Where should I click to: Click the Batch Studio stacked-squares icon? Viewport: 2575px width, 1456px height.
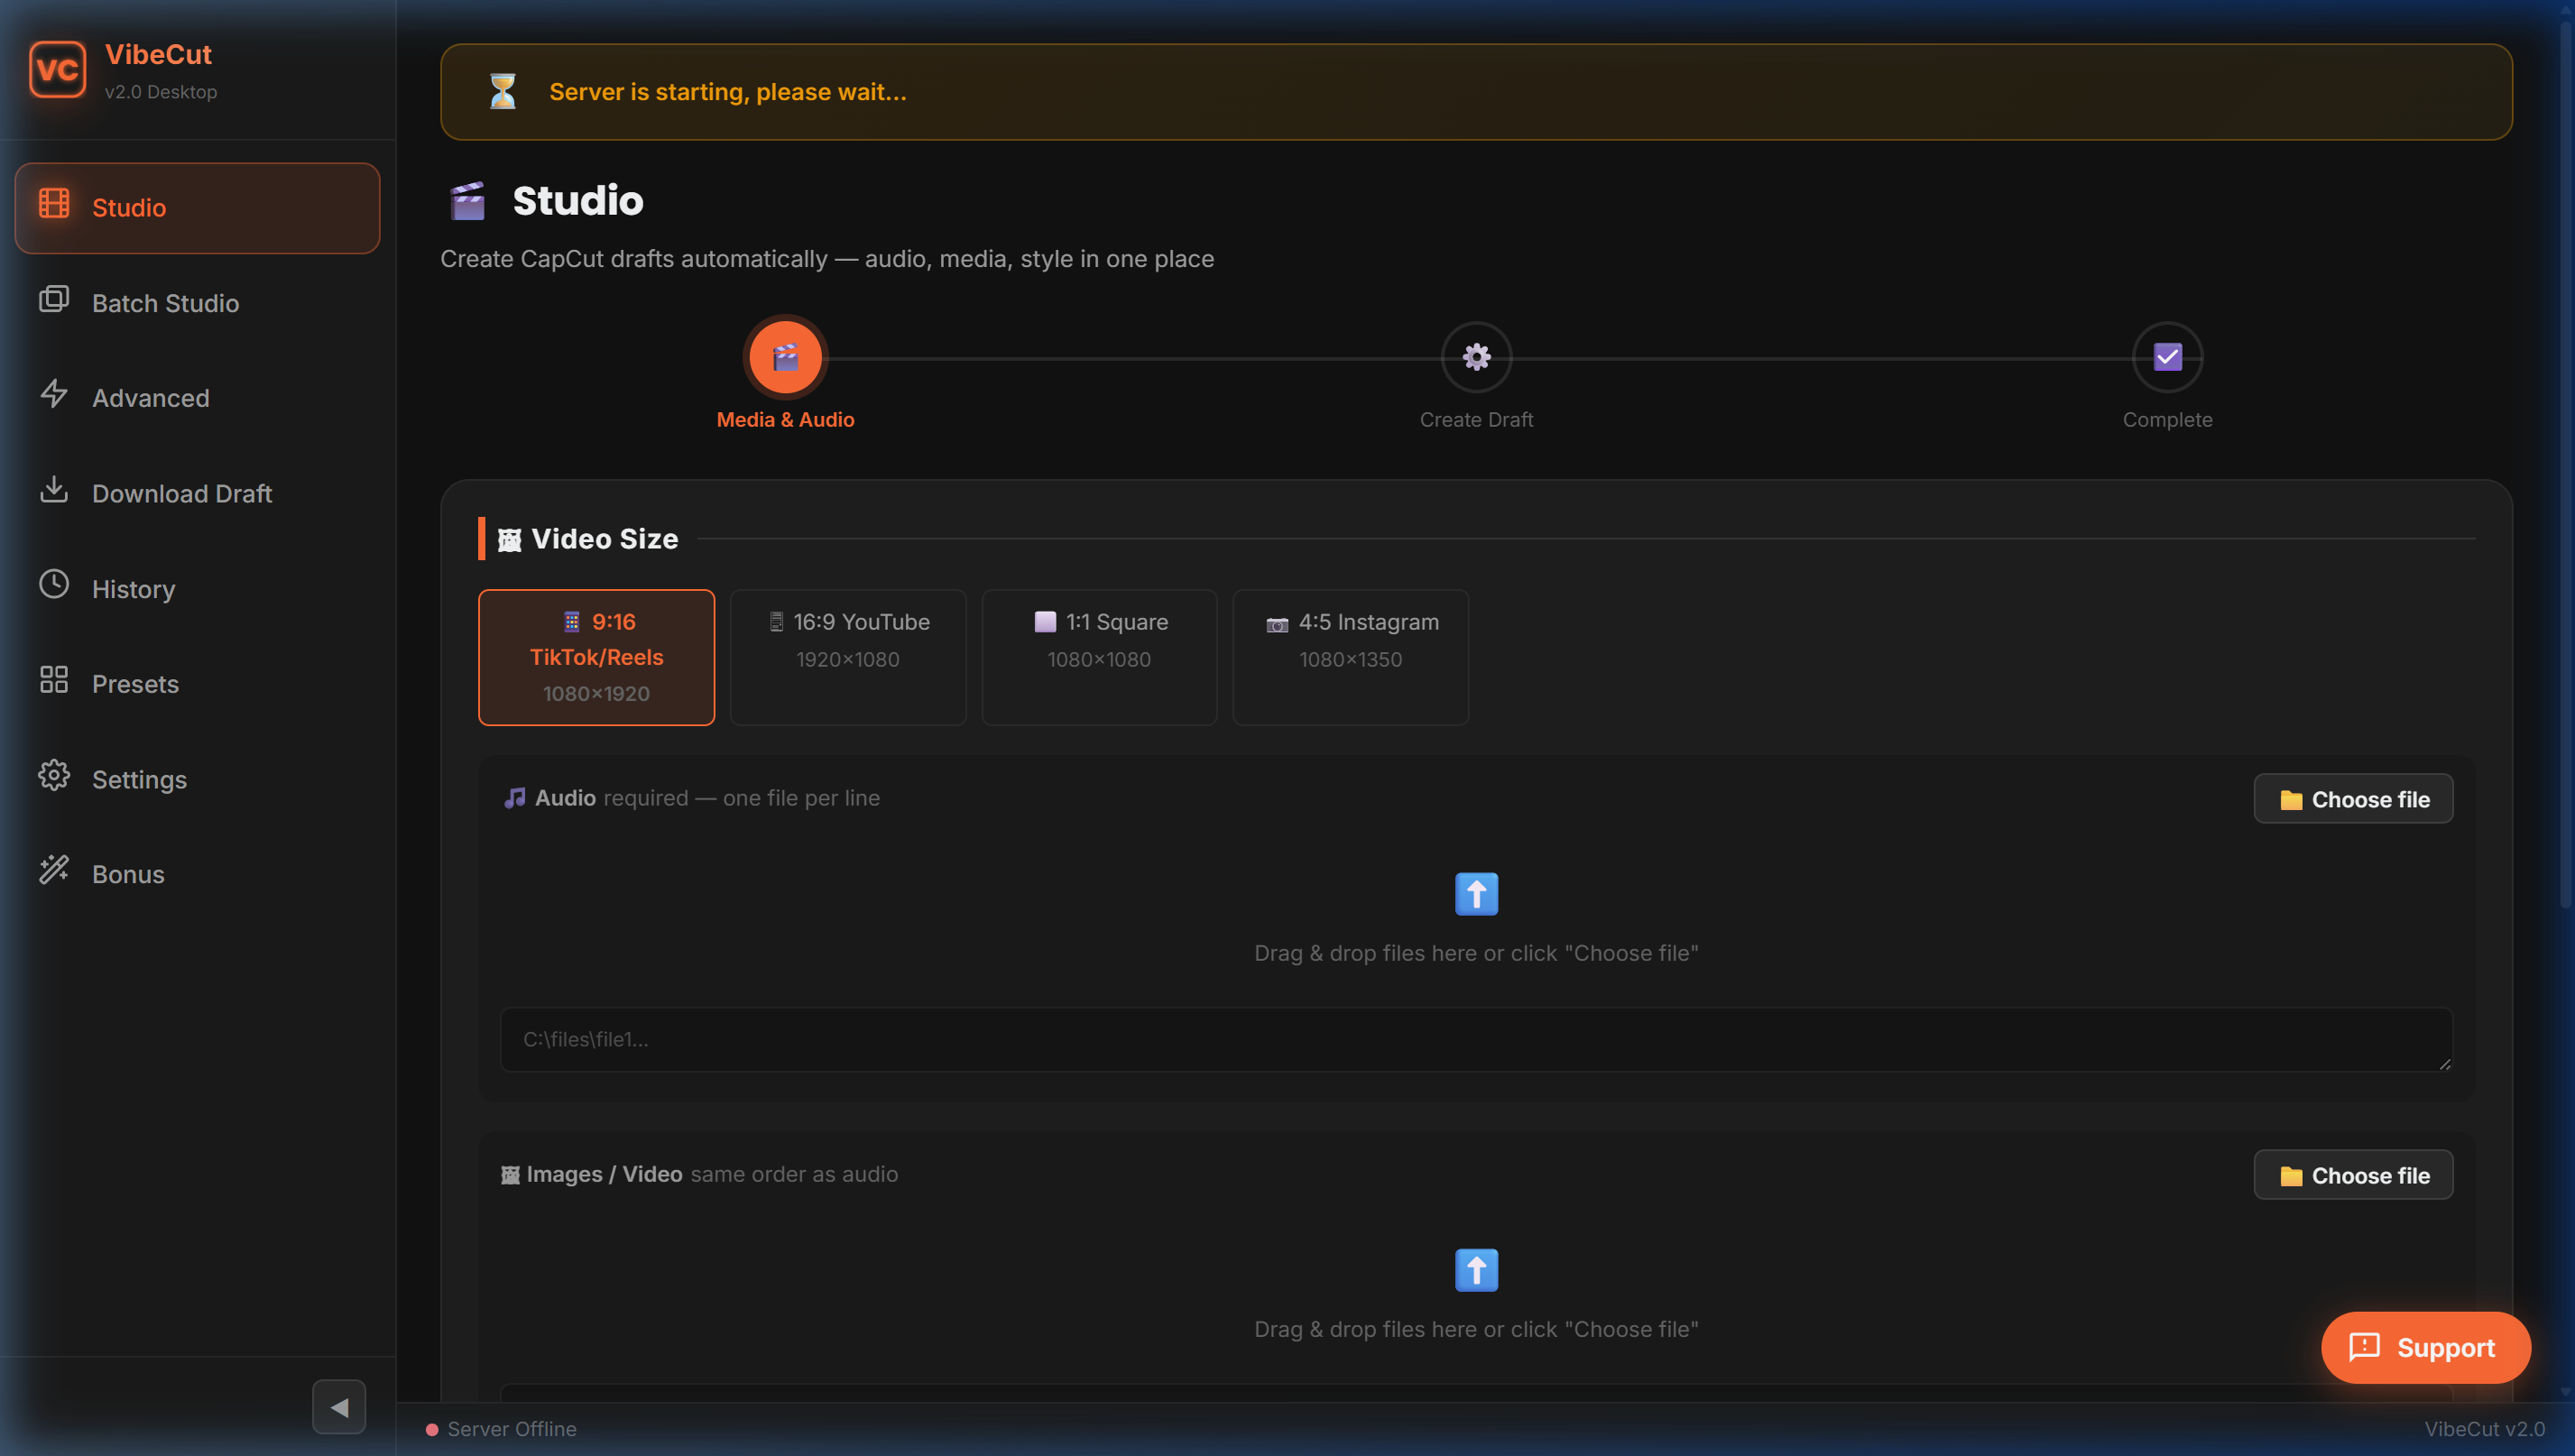[x=54, y=298]
